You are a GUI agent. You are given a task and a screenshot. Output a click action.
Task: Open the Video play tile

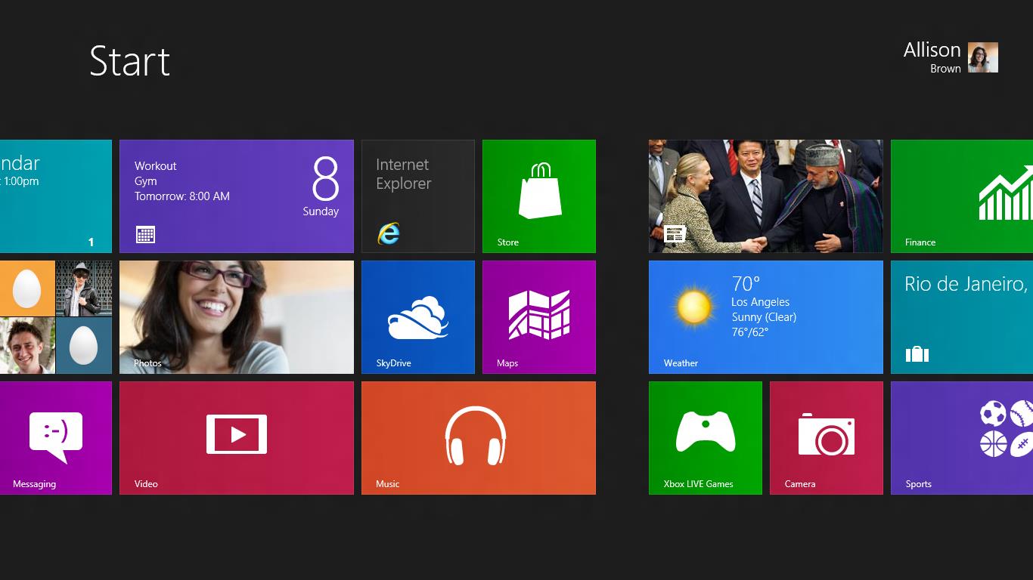click(x=237, y=438)
